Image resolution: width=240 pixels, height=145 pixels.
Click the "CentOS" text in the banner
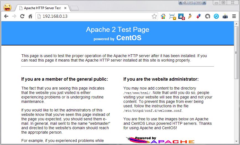(x=129, y=38)
